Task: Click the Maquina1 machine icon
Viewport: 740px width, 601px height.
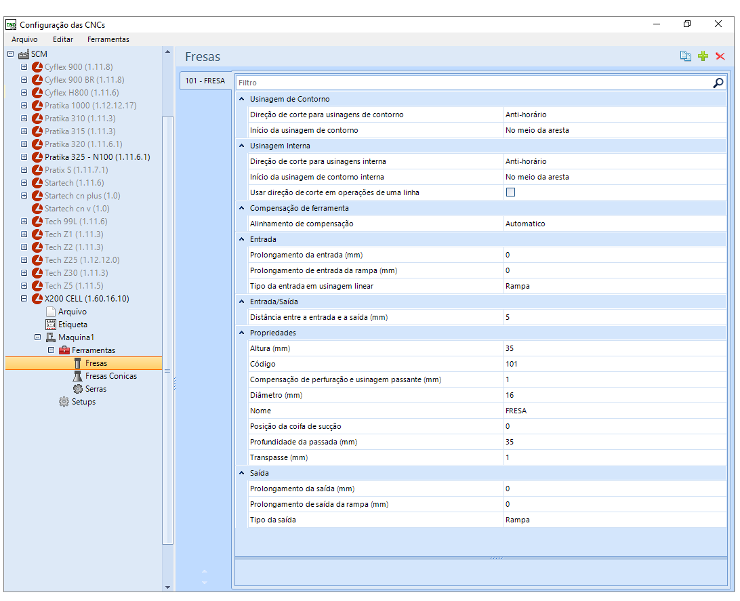Action: [x=51, y=337]
